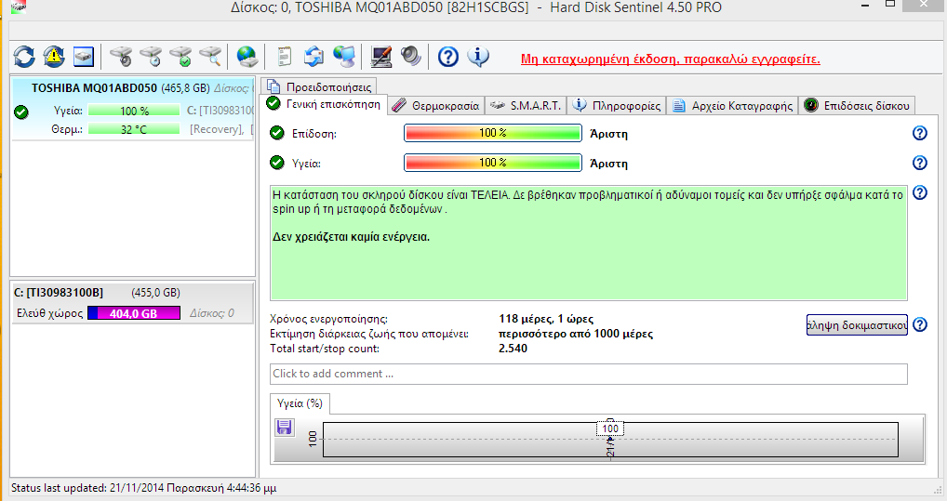Click the disk with green checkmark icon
The image size is (947, 501).
click(180, 57)
